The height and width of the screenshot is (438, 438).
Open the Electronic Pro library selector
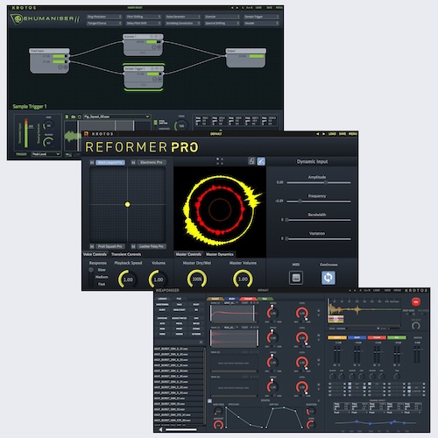click(152, 162)
